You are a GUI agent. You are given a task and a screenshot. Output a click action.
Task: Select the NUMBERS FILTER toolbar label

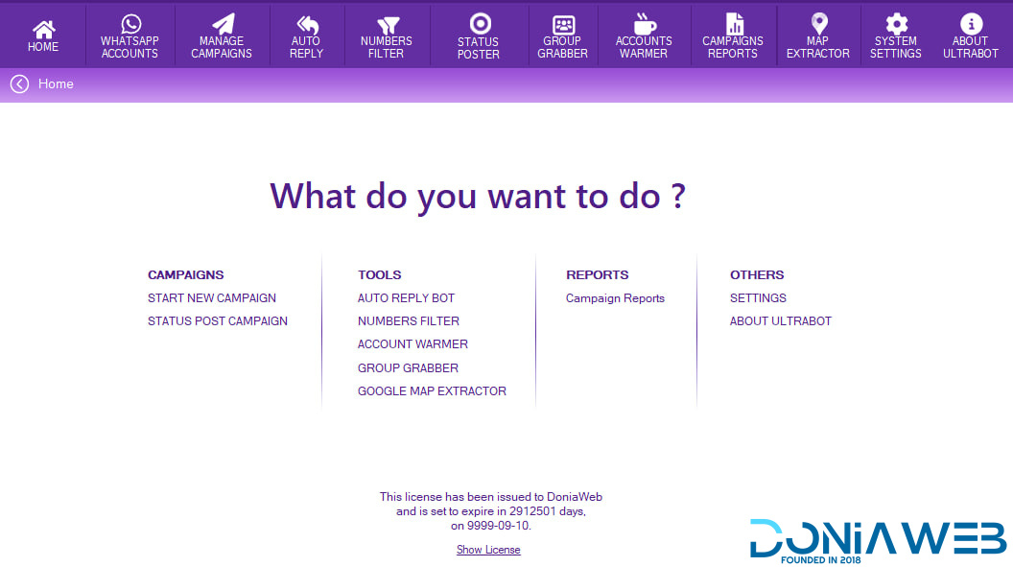pyautogui.click(x=387, y=47)
